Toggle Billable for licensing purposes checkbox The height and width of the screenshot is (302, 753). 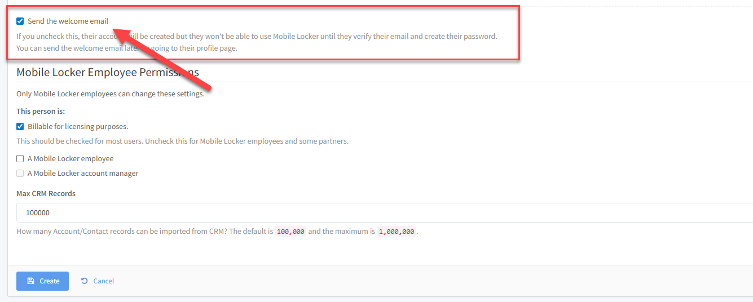(20, 127)
